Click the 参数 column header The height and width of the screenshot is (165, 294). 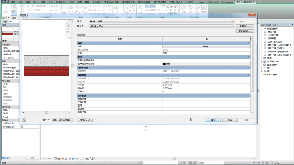click(120, 39)
